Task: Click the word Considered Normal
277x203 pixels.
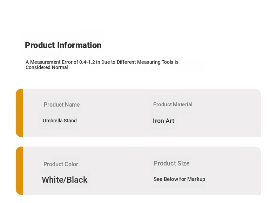Action: coord(47,67)
